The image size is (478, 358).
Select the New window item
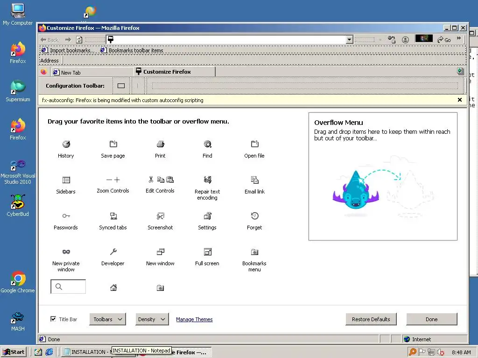(161, 257)
